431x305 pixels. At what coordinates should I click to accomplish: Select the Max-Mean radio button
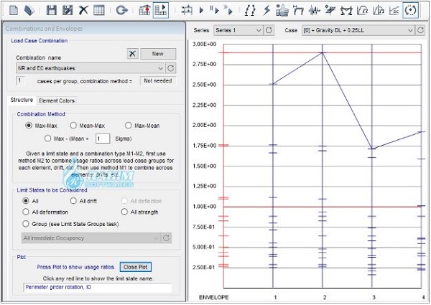tap(129, 125)
